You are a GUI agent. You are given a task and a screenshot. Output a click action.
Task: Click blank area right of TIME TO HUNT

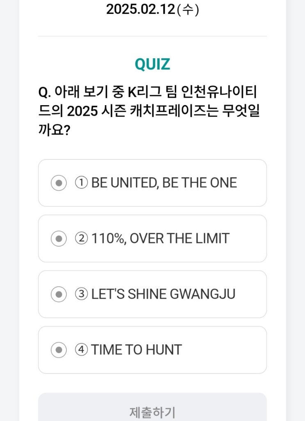point(224,350)
